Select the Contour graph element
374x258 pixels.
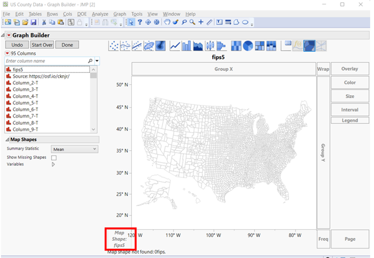click(x=160, y=46)
